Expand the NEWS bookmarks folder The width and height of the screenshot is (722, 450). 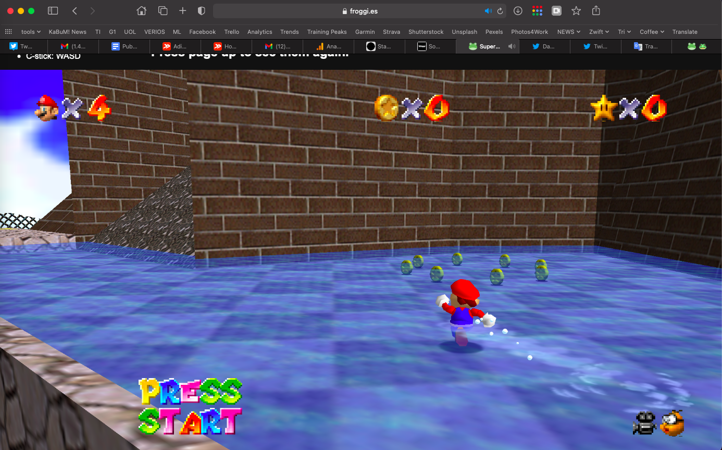(x=569, y=32)
